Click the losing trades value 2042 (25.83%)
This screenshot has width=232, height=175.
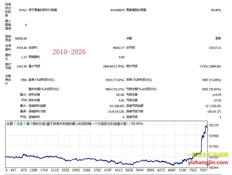tap(211, 89)
